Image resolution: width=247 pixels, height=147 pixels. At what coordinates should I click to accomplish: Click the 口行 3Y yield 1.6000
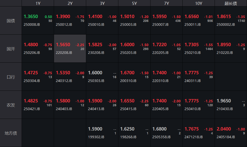click(95, 73)
